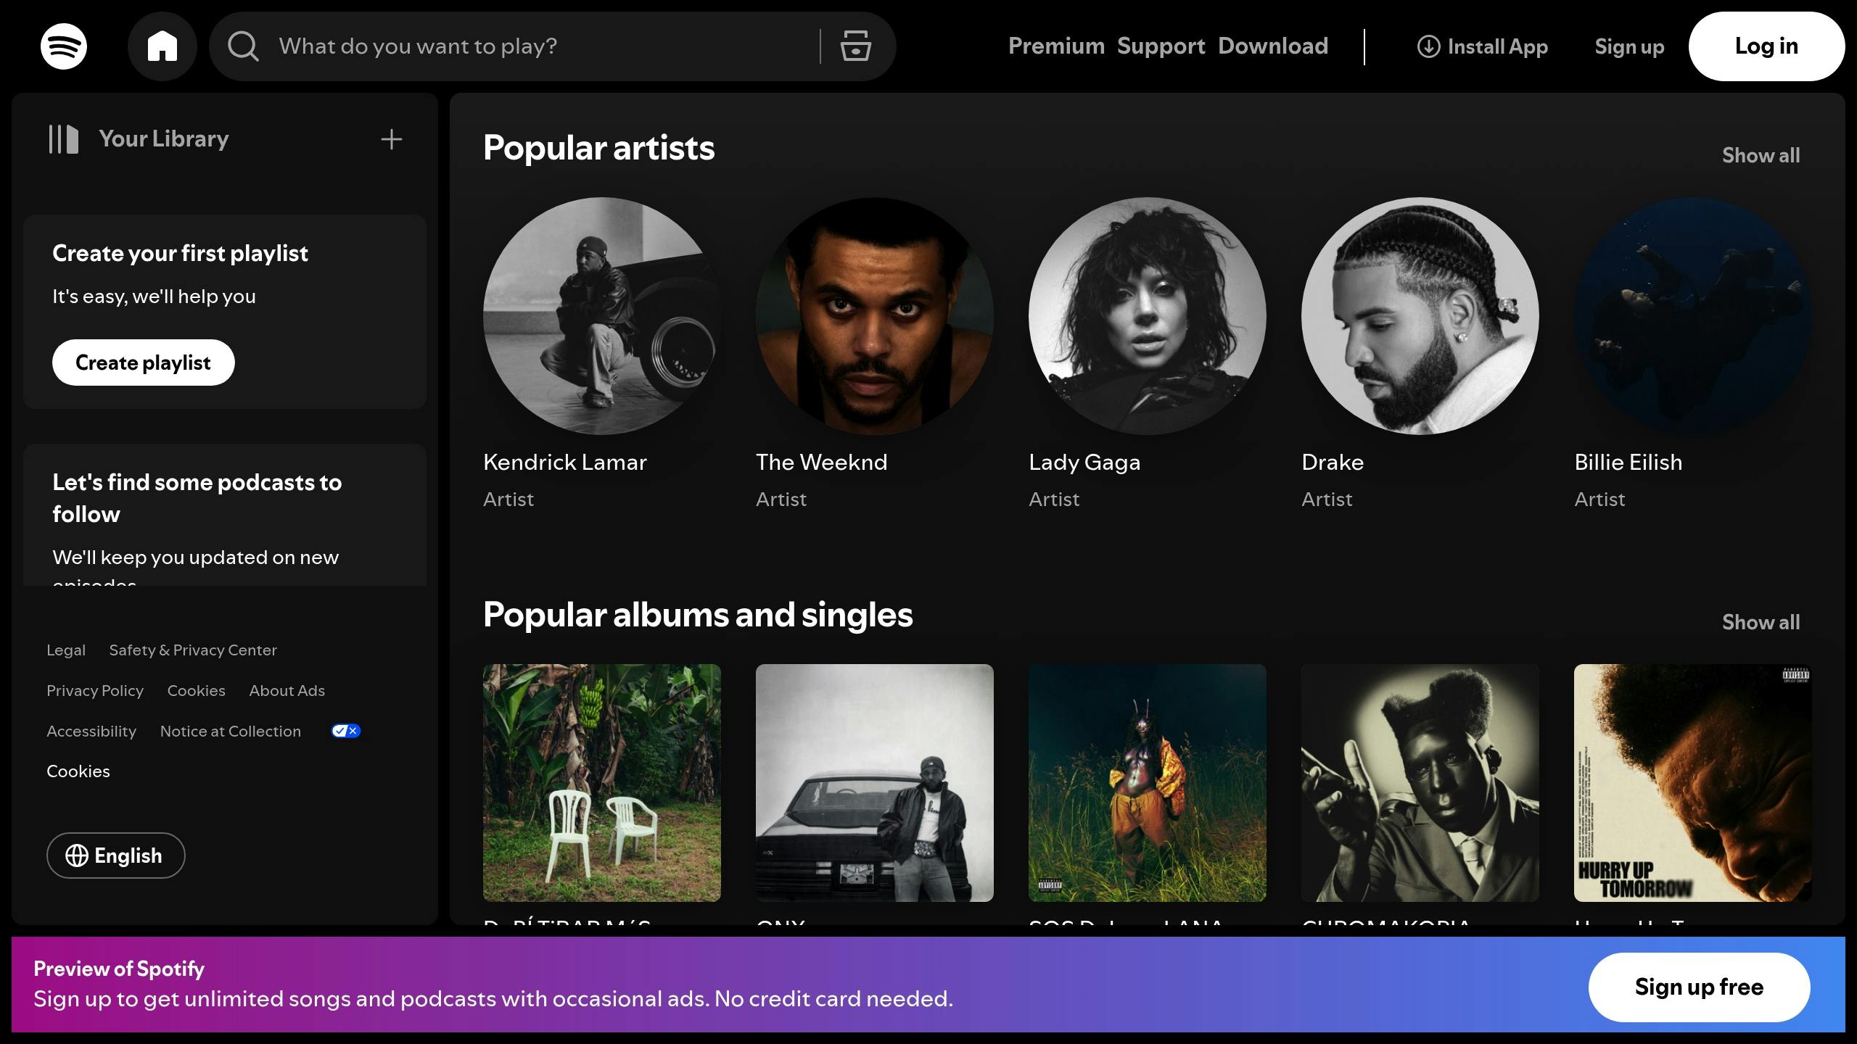Open the About Ads link
Viewport: 1857px width, 1044px height.
tap(287, 691)
